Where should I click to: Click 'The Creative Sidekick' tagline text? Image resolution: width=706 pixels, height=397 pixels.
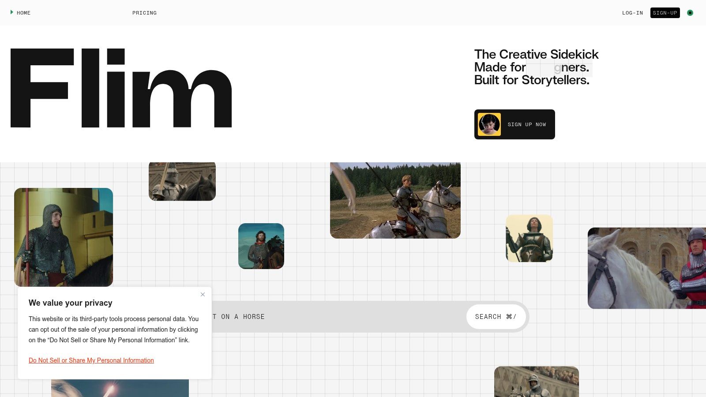tap(536, 54)
